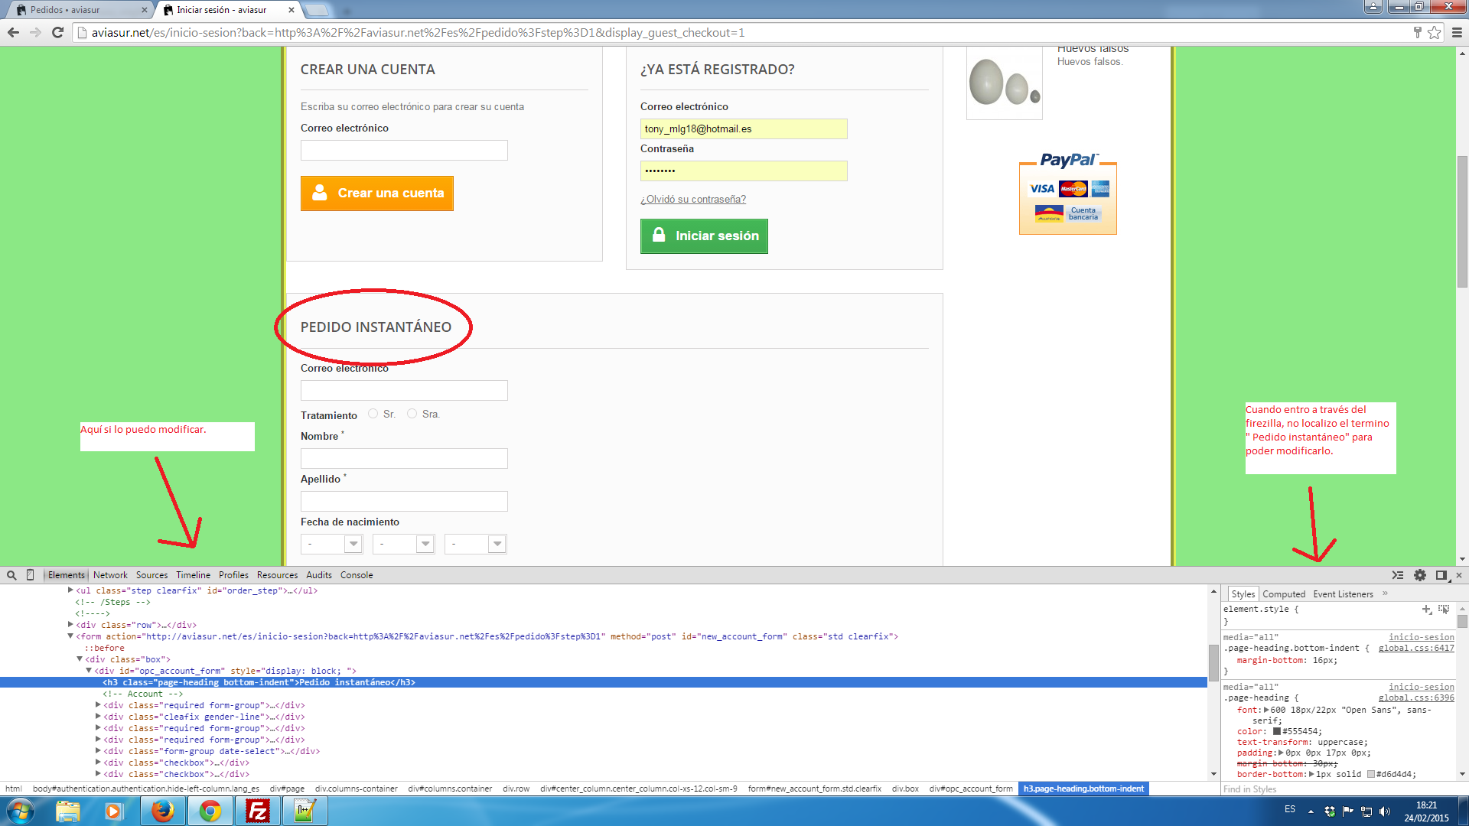The image size is (1469, 826).
Task: Open the Computed styles tab
Action: (1283, 594)
